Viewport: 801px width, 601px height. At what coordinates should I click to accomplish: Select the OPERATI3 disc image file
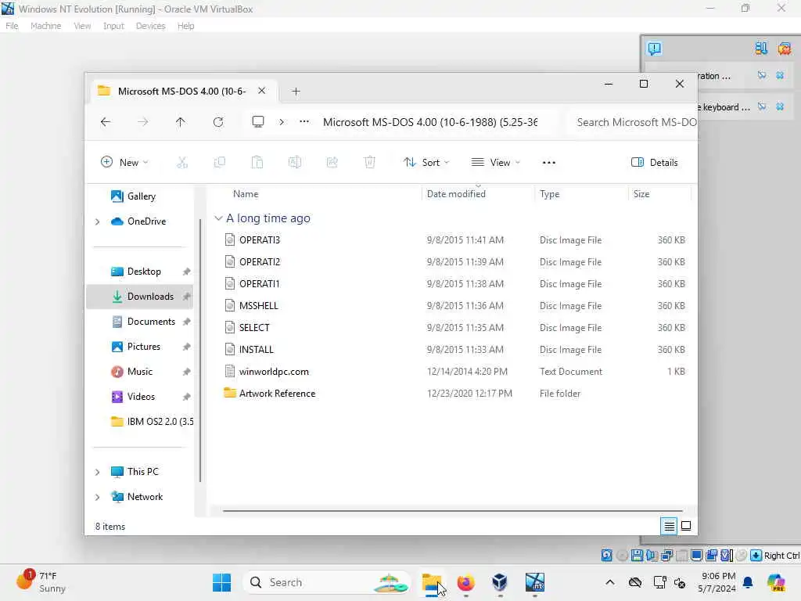pyautogui.click(x=260, y=239)
